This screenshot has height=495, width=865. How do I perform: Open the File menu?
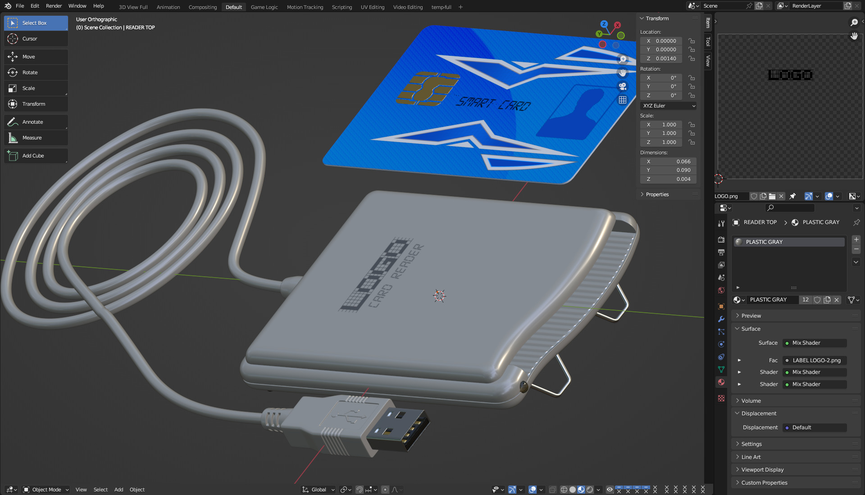click(20, 6)
